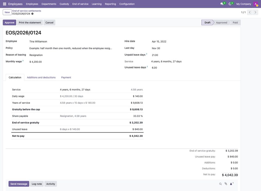Open the discuss messages icon

click(x=222, y=4)
